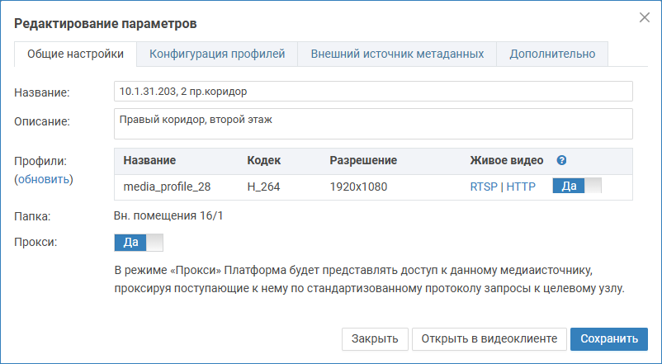This screenshot has width=662, height=364.
Task: Switch to the Общие настройки tab
Action: 75,54
